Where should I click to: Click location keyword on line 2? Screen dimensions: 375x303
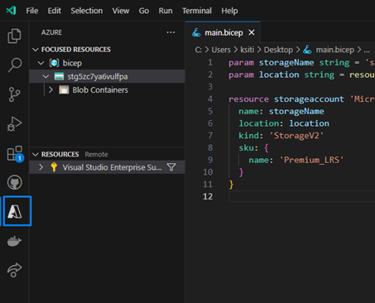tap(279, 75)
